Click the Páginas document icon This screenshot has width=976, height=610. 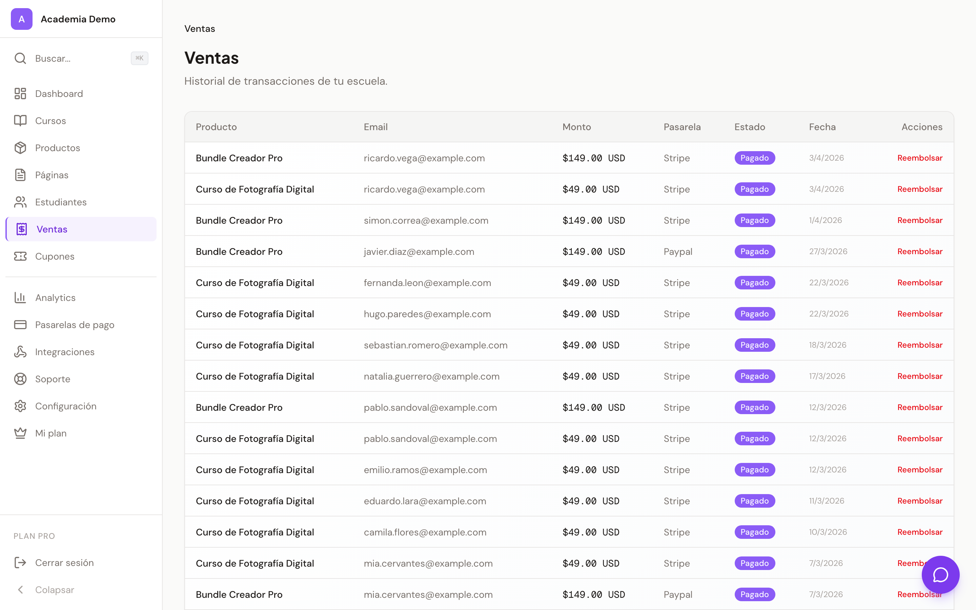(21, 175)
